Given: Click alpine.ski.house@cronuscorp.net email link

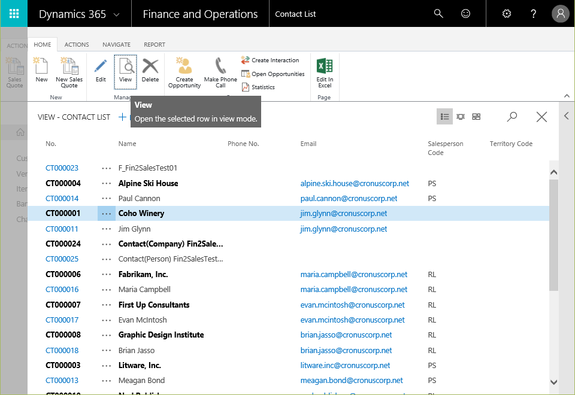Looking at the screenshot, I should [x=355, y=184].
